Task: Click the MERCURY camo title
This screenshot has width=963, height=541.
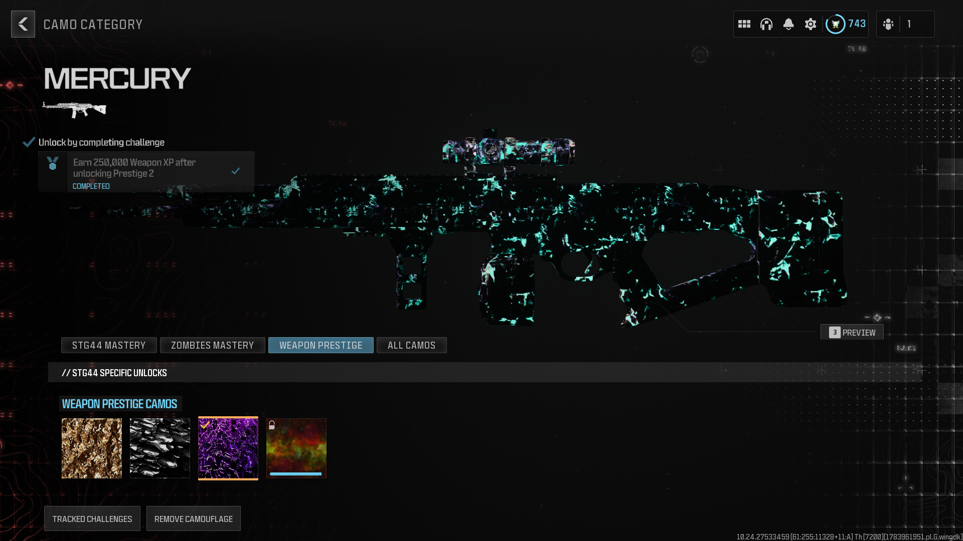Action: point(117,79)
